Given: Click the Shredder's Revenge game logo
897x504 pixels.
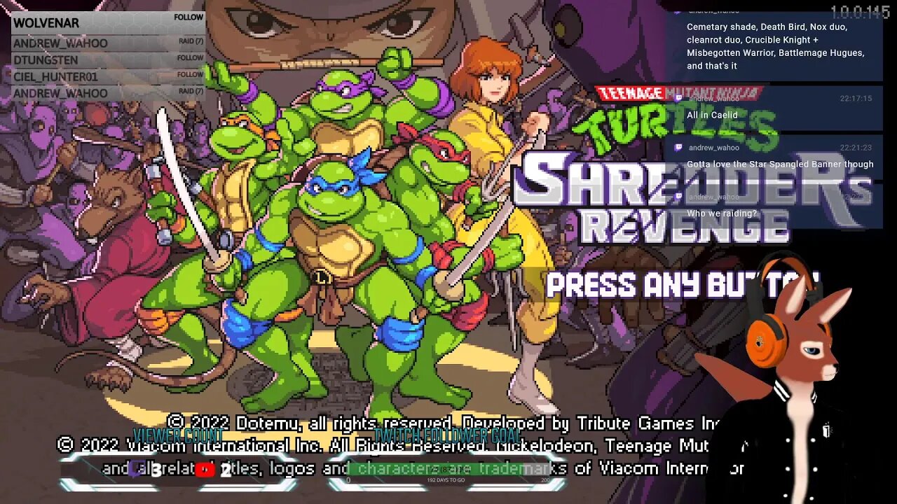Looking at the screenshot, I should 694,164.
